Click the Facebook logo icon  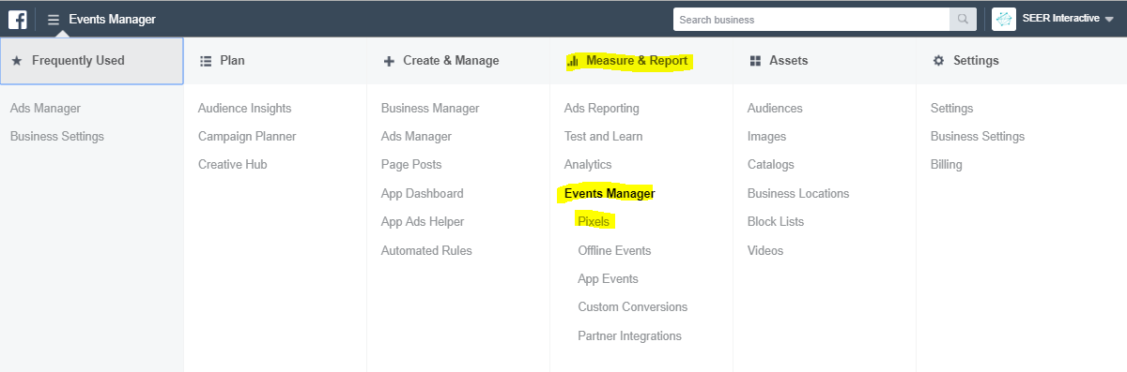pos(17,19)
